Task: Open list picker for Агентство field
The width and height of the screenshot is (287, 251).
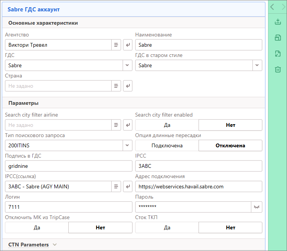Action: (x=116, y=45)
